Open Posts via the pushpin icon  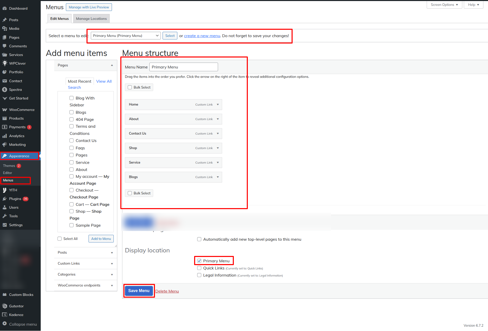(5, 20)
